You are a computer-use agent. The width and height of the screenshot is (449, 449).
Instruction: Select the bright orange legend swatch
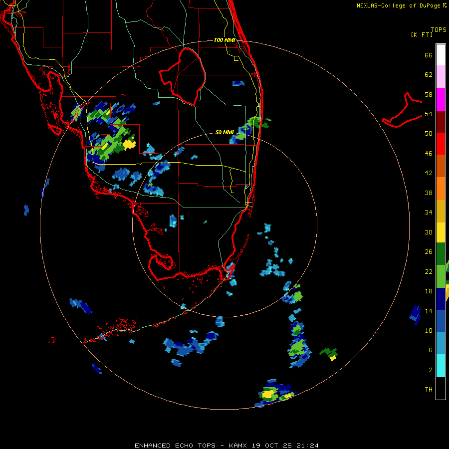coord(441,189)
